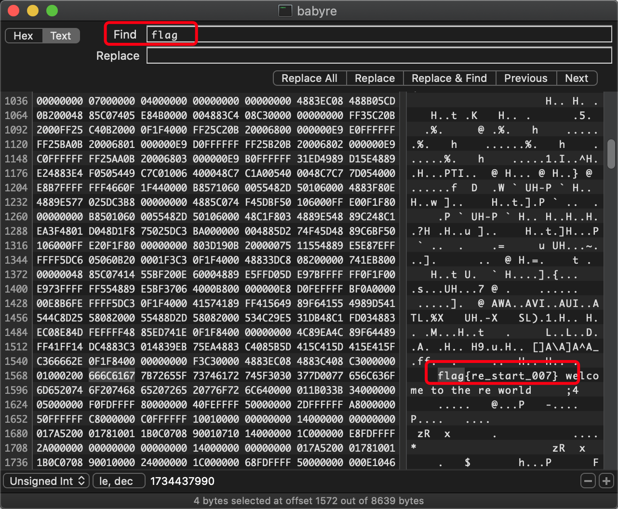This screenshot has height=509, width=618.
Task: Click hex group 2A000000 on row 1708
Action: pos(60,448)
